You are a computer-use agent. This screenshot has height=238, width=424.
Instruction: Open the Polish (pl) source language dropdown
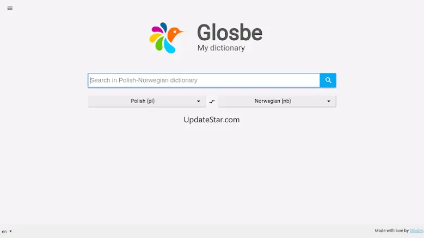[147, 101]
